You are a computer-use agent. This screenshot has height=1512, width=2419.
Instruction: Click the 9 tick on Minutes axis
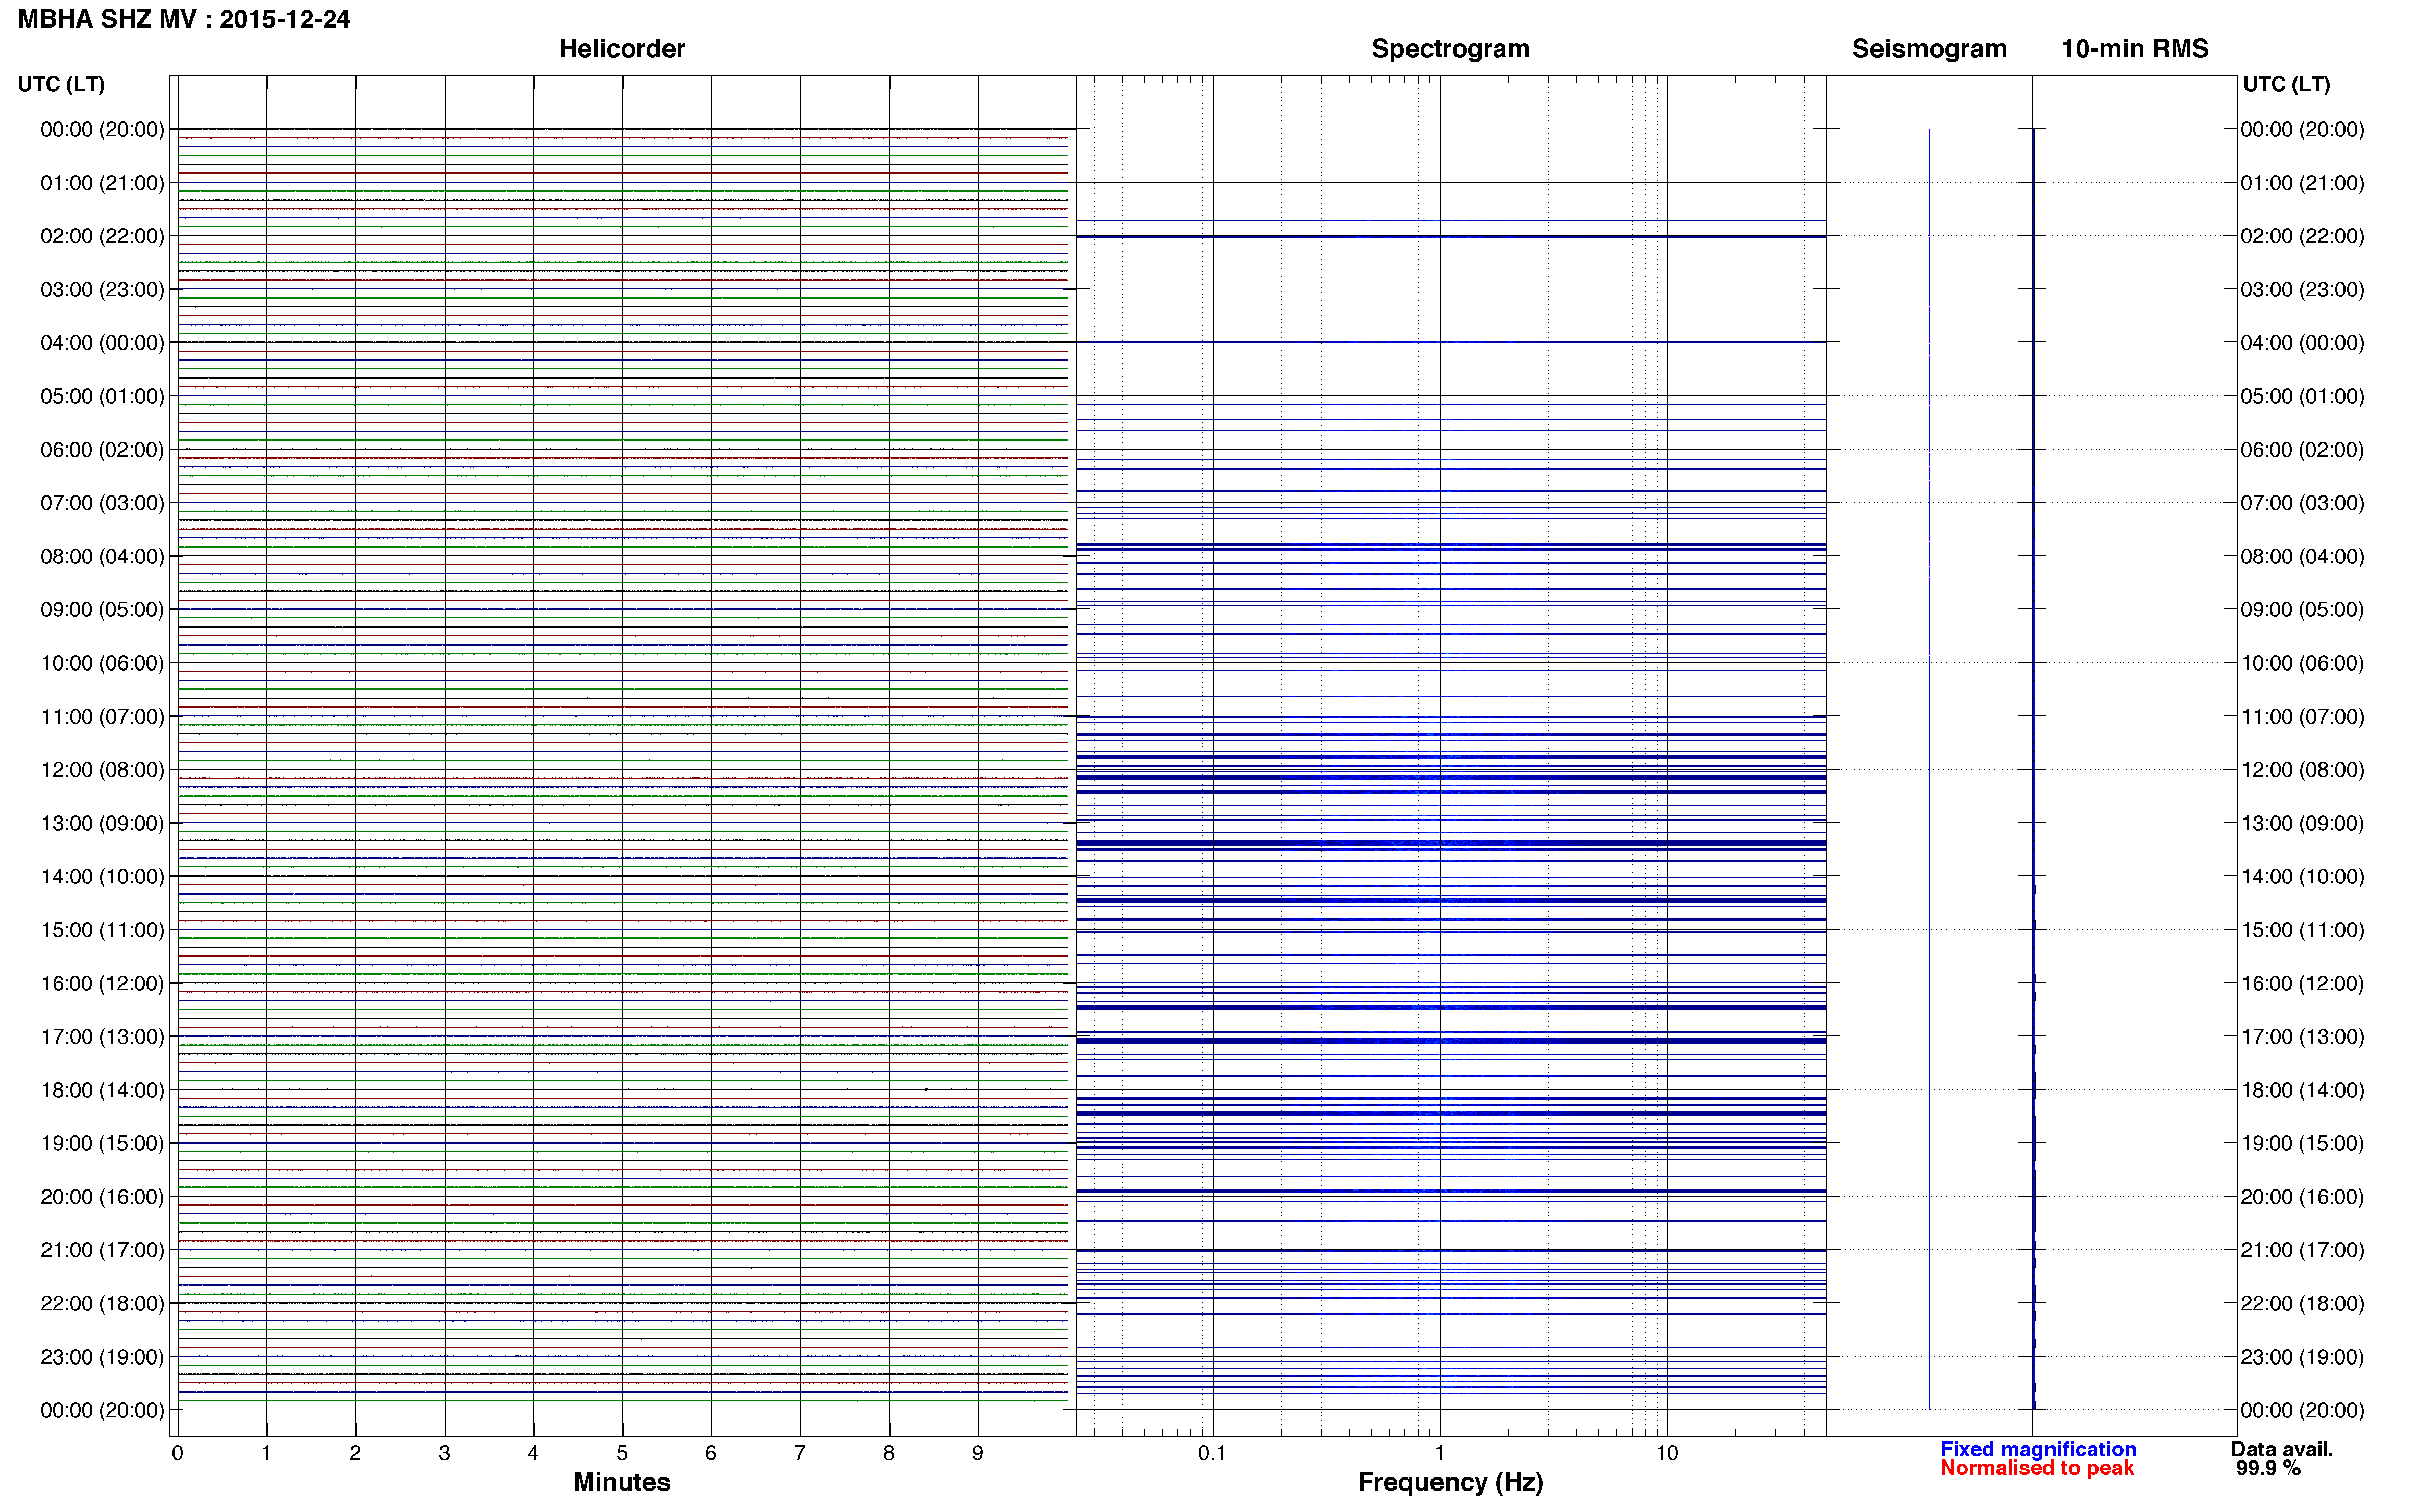[978, 1453]
